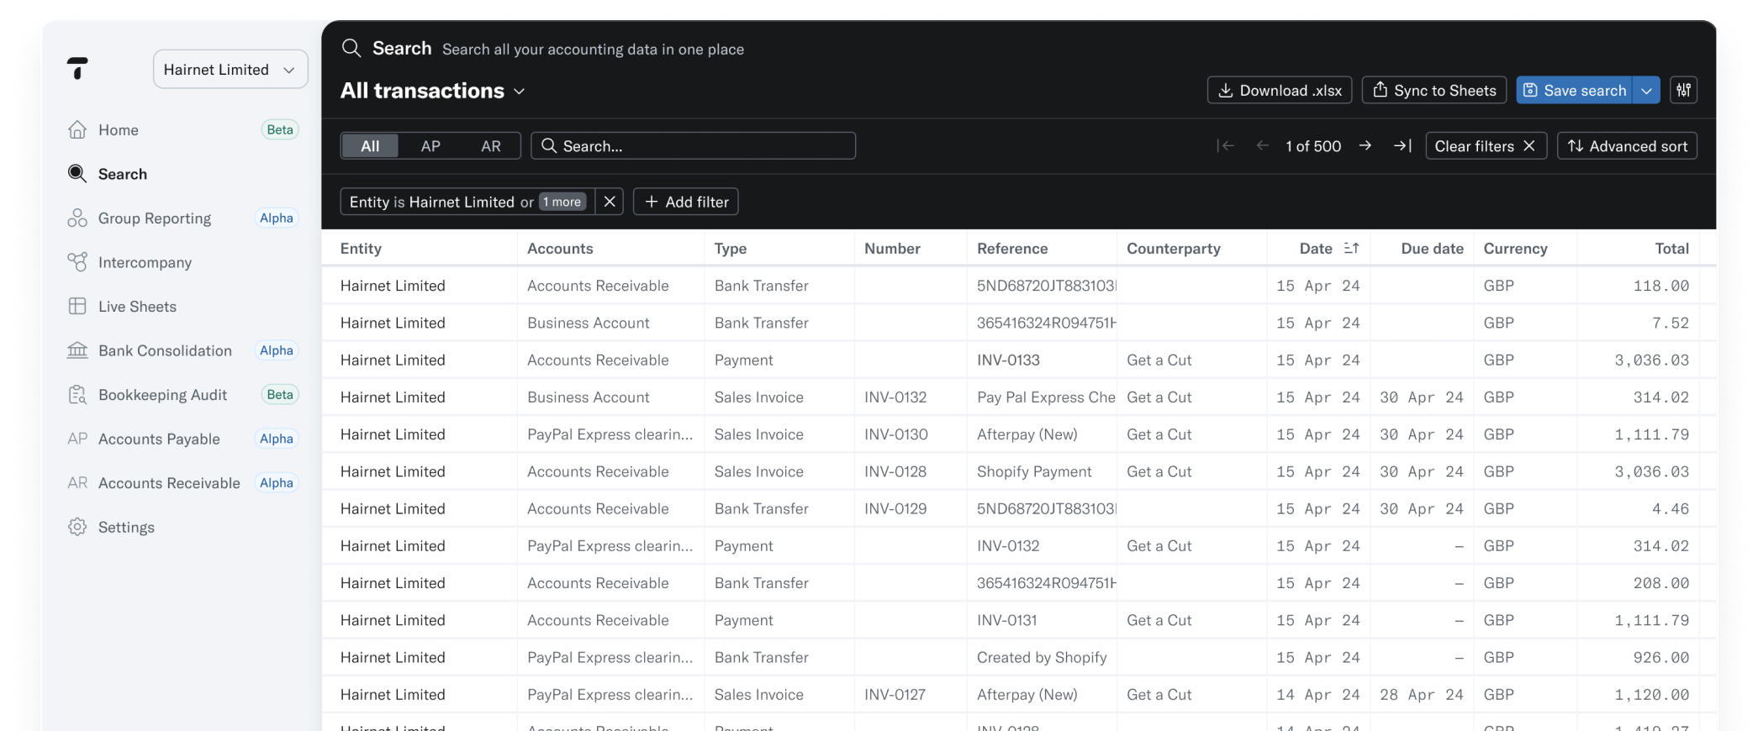Open the Hairnet Limited company dropdown
1758x731 pixels.
point(230,69)
